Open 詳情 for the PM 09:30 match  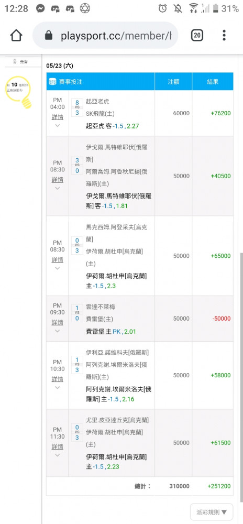click(x=58, y=322)
